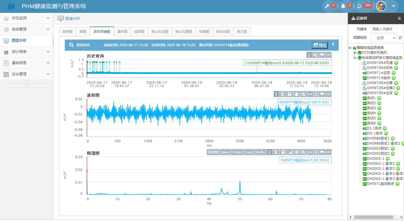Minimize the 频谱图 chart panel
404x221 pixels.
click(329, 152)
